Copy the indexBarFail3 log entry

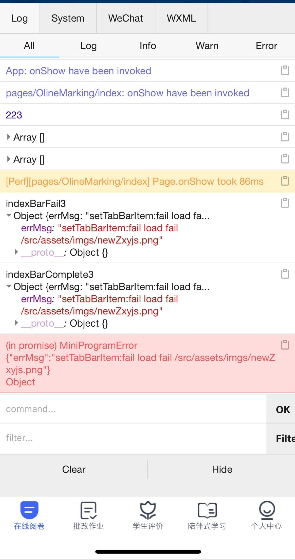click(x=285, y=203)
